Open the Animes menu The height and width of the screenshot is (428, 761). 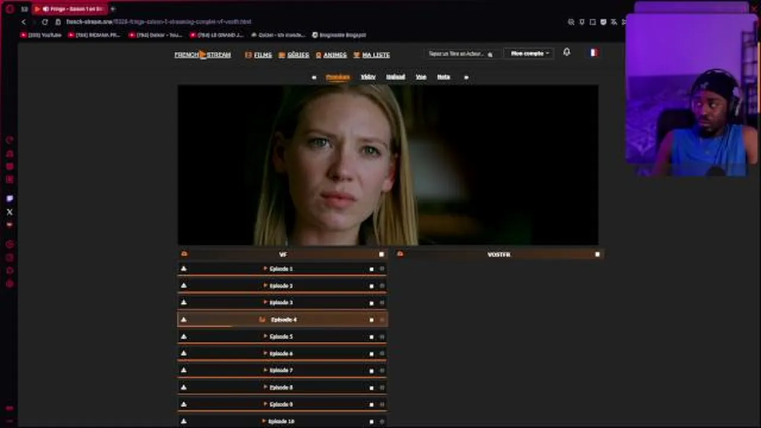coord(331,55)
